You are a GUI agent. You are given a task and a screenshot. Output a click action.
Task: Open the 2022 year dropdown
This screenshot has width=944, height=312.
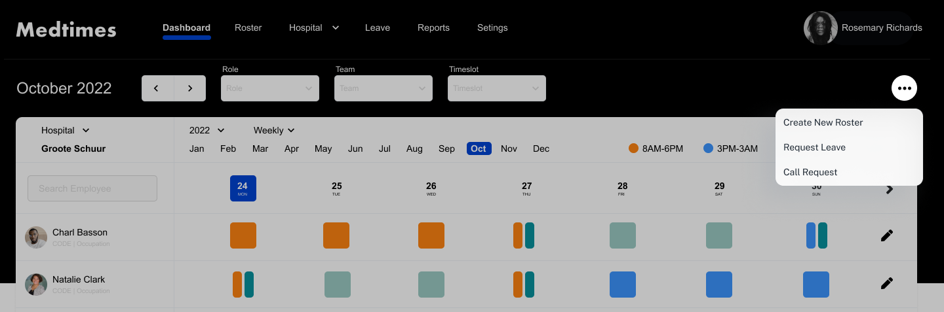tap(206, 130)
